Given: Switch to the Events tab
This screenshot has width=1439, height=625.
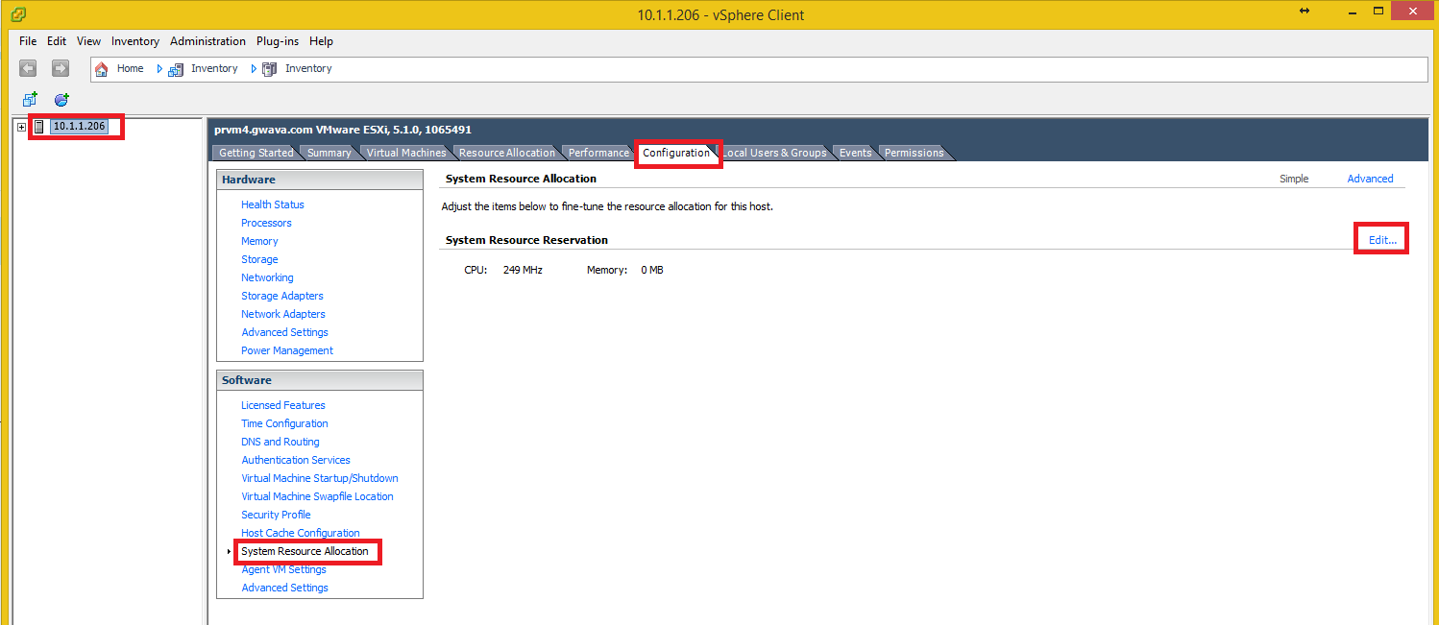Looking at the screenshot, I should (x=855, y=153).
